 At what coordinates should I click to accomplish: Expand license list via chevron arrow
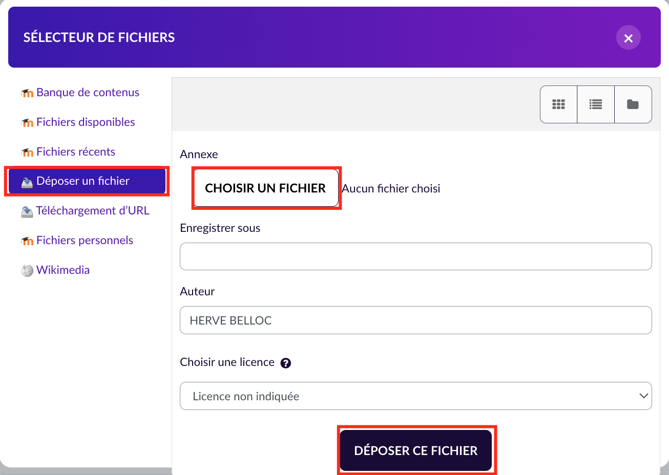[x=644, y=396]
